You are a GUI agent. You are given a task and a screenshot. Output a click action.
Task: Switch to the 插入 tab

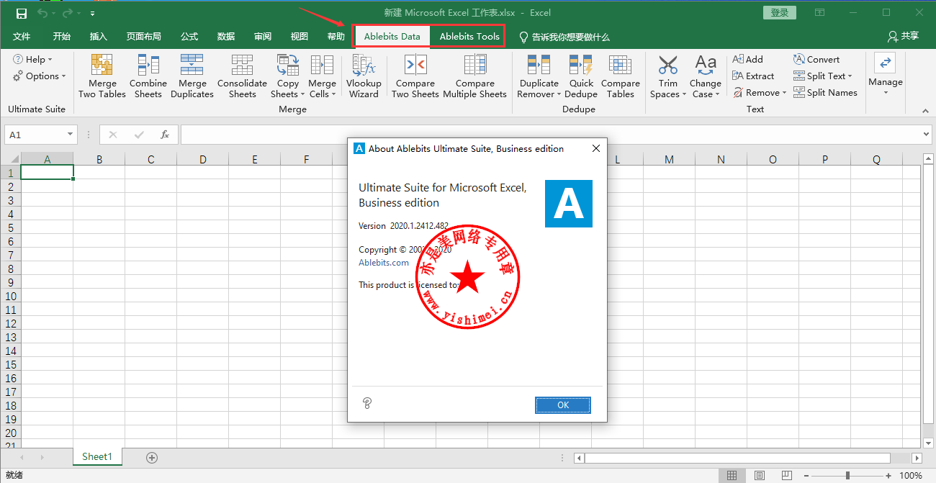click(99, 37)
